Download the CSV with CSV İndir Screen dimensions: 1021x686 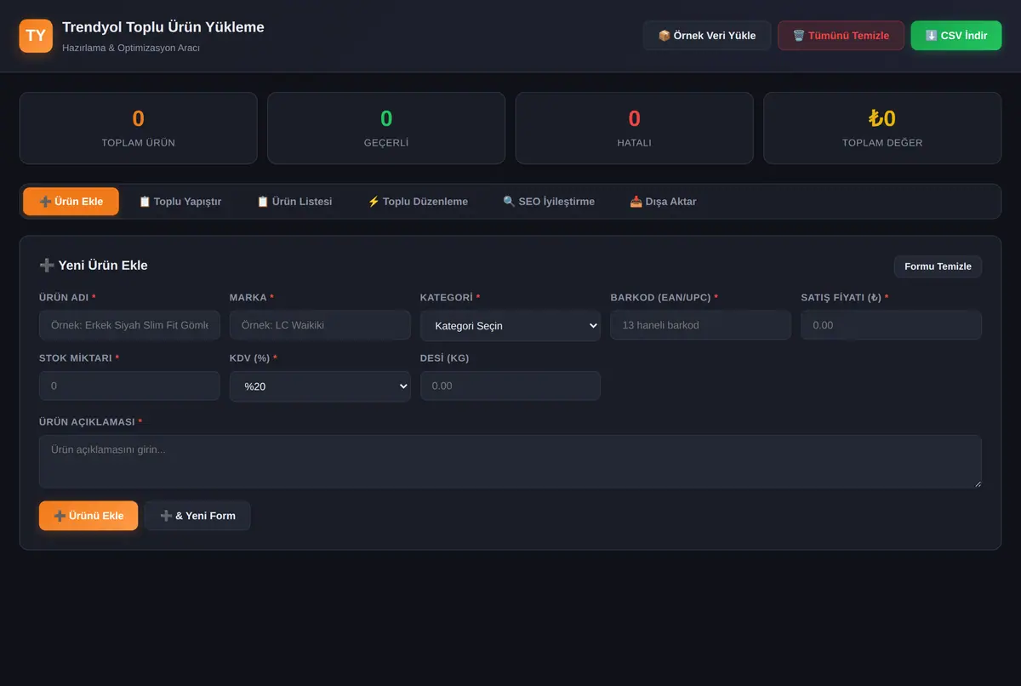click(x=956, y=36)
